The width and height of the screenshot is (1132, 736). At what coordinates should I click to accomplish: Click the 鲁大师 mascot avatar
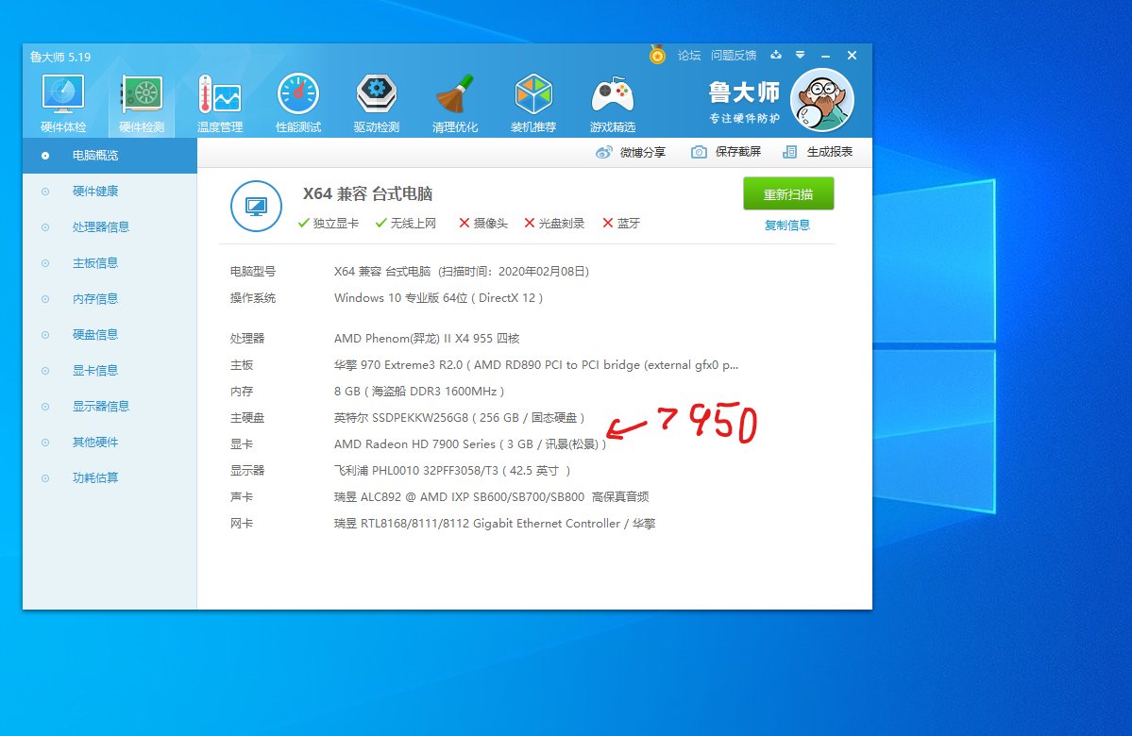point(822,100)
